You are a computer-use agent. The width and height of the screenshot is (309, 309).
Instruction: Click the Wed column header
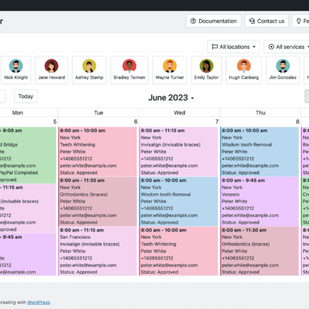180,113
